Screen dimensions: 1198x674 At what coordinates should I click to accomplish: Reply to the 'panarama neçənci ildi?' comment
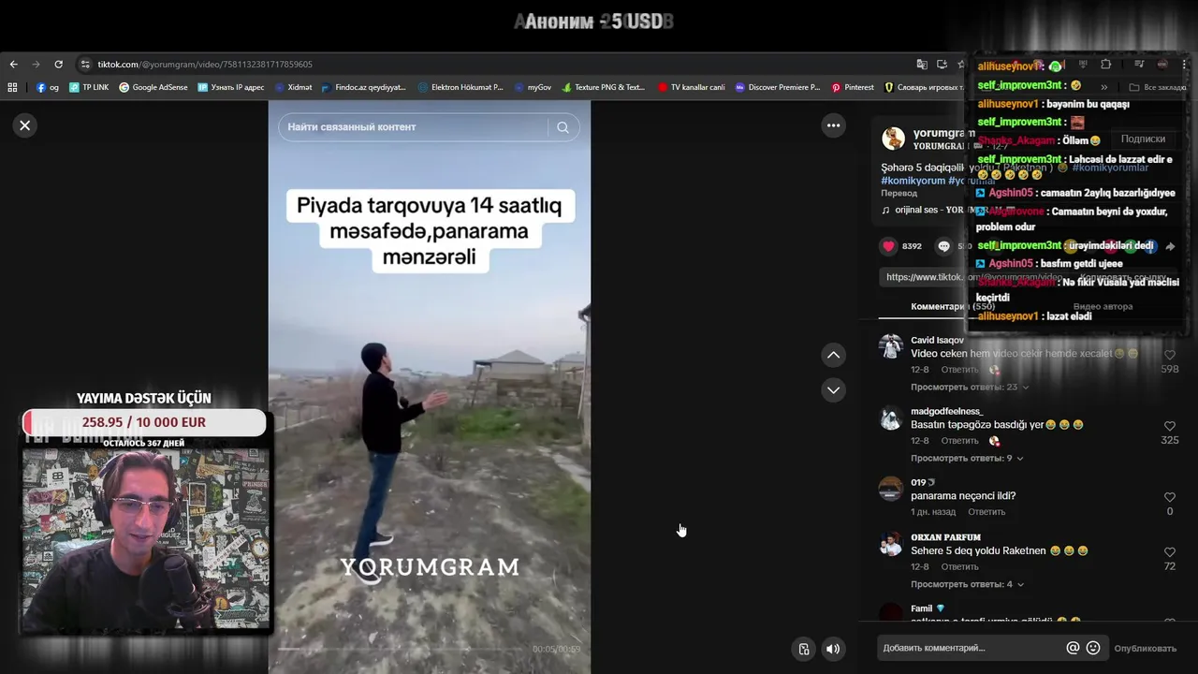(986, 512)
